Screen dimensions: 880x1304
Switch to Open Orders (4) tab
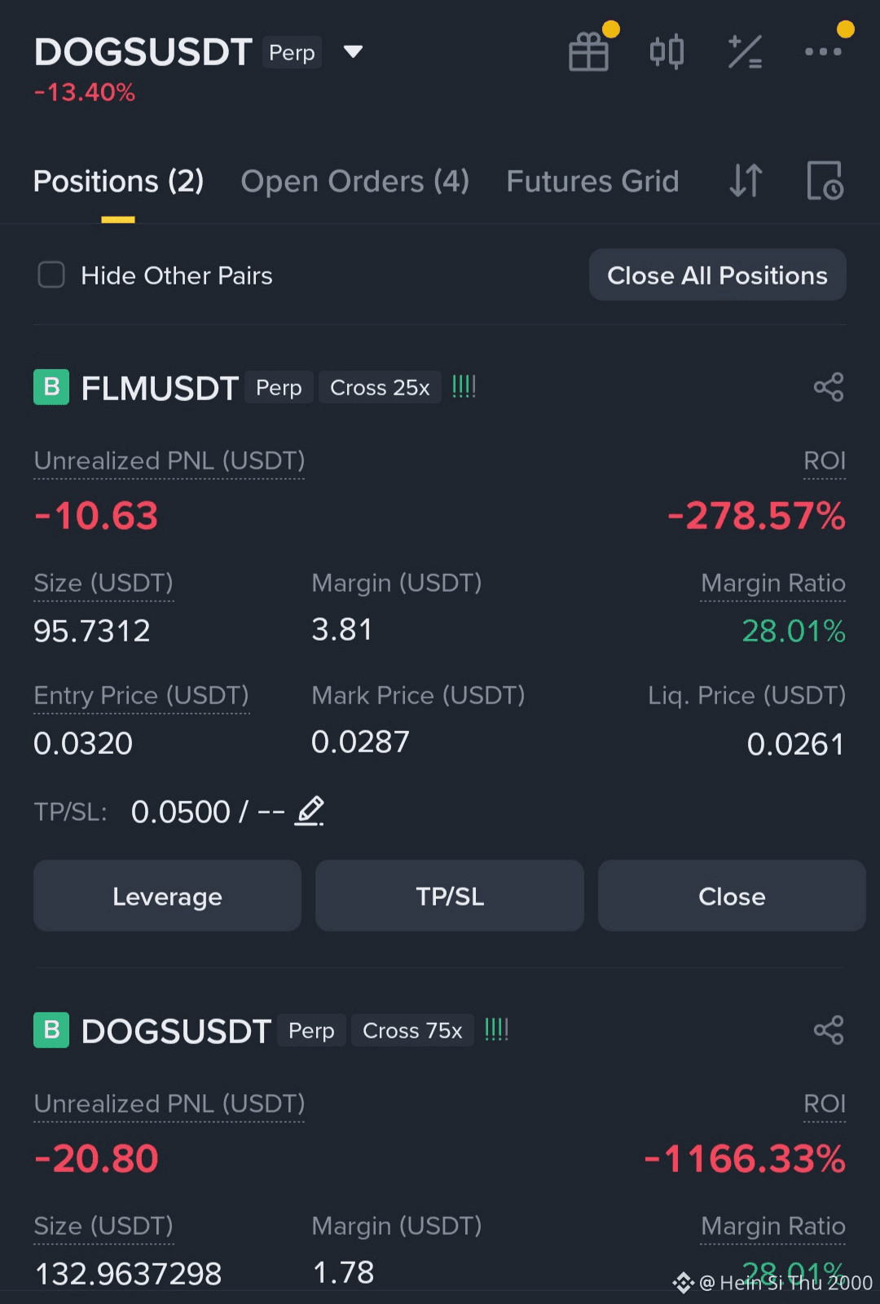[x=355, y=181]
